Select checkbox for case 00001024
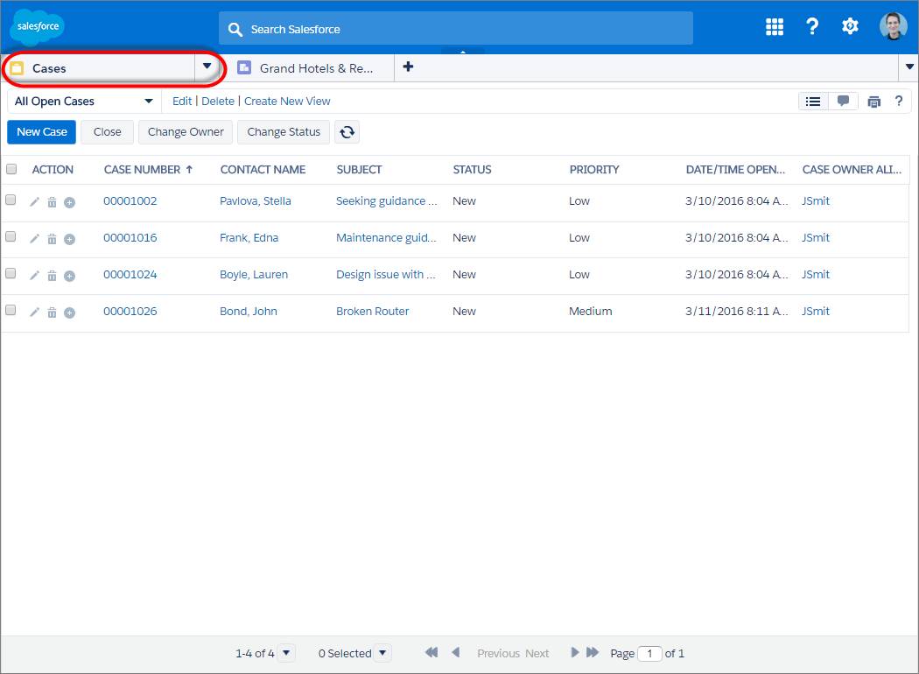The width and height of the screenshot is (919, 674). 11,274
